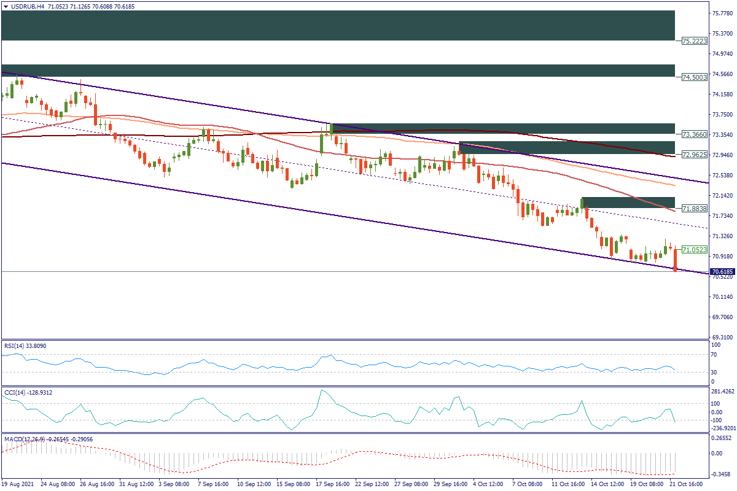Click the 73.3660 price level label
Viewport: 737px width, 491px height.
(694, 134)
